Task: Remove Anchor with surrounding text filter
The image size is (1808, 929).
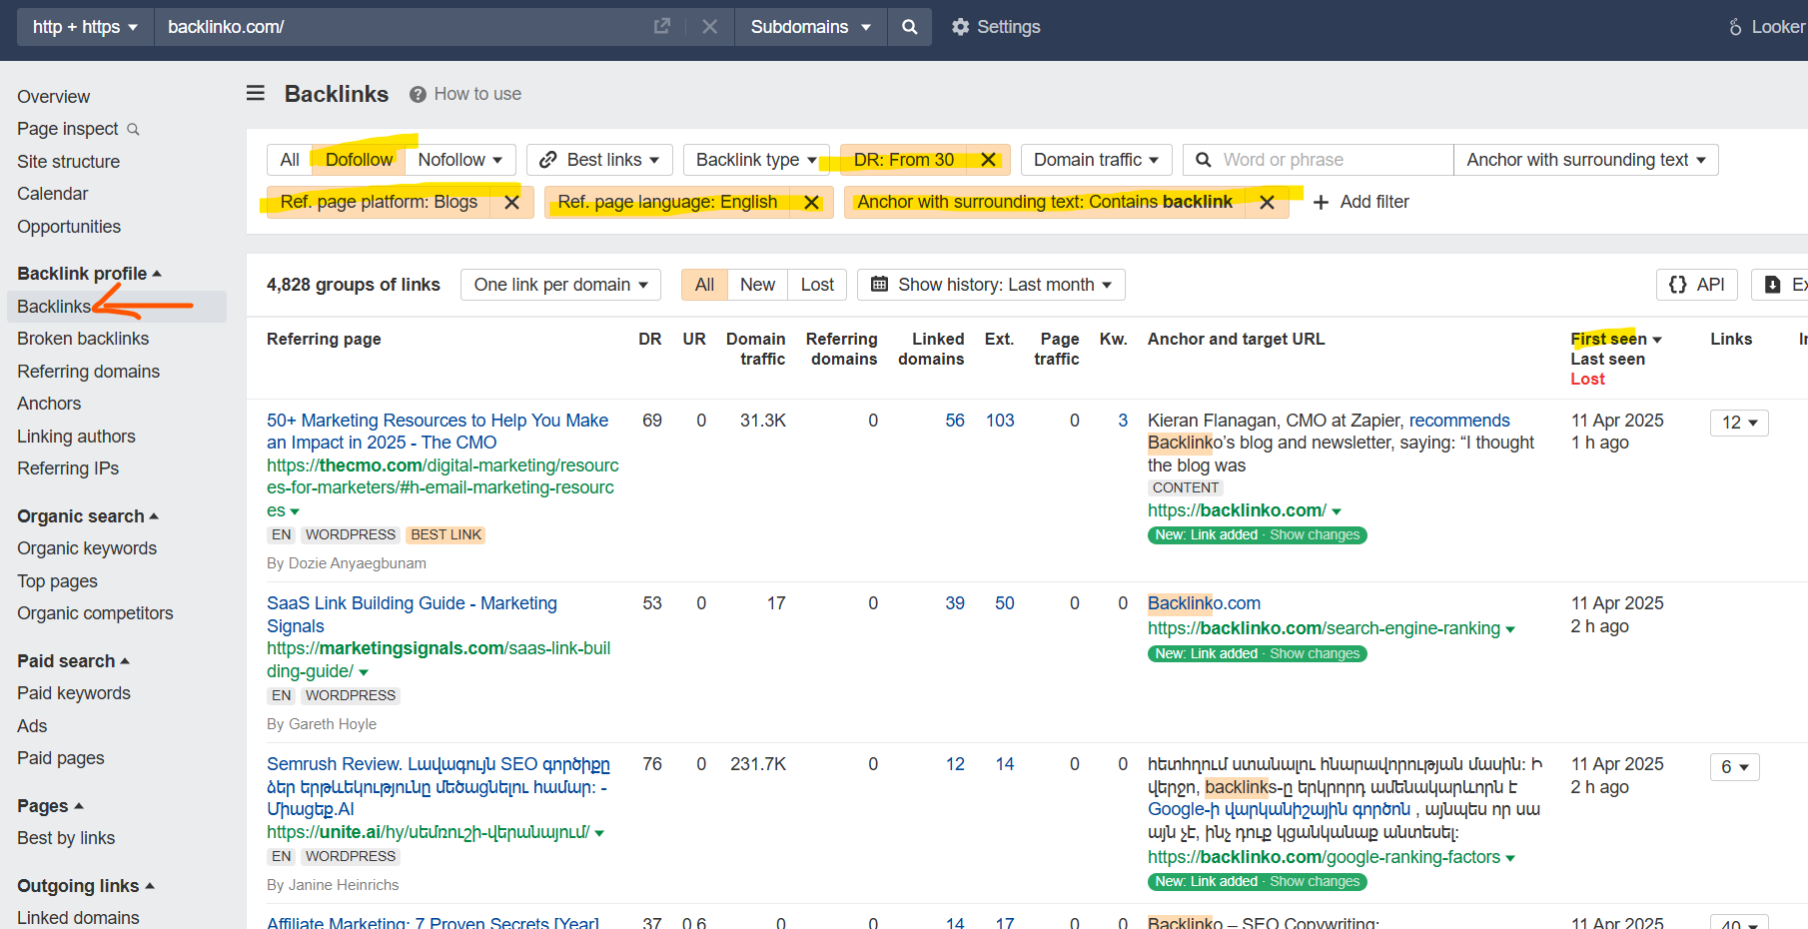Action: (x=1267, y=202)
